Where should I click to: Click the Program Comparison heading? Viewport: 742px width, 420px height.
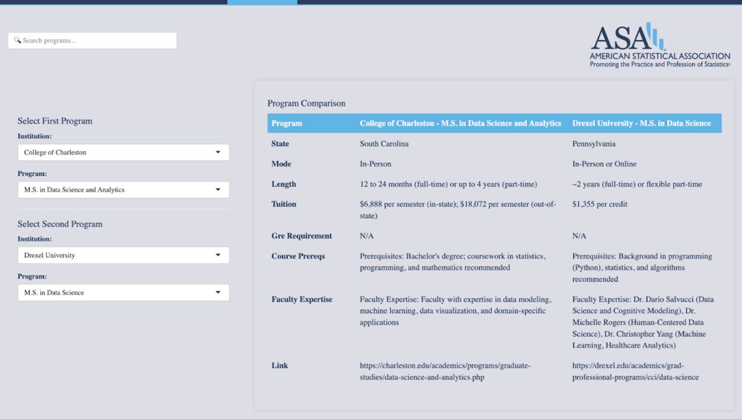click(306, 103)
